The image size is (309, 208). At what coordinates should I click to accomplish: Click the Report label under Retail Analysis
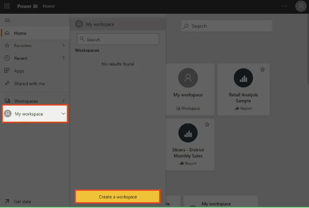pyautogui.click(x=243, y=108)
